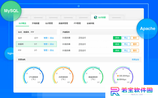Click the 关键服务 panel header

click(101, 32)
